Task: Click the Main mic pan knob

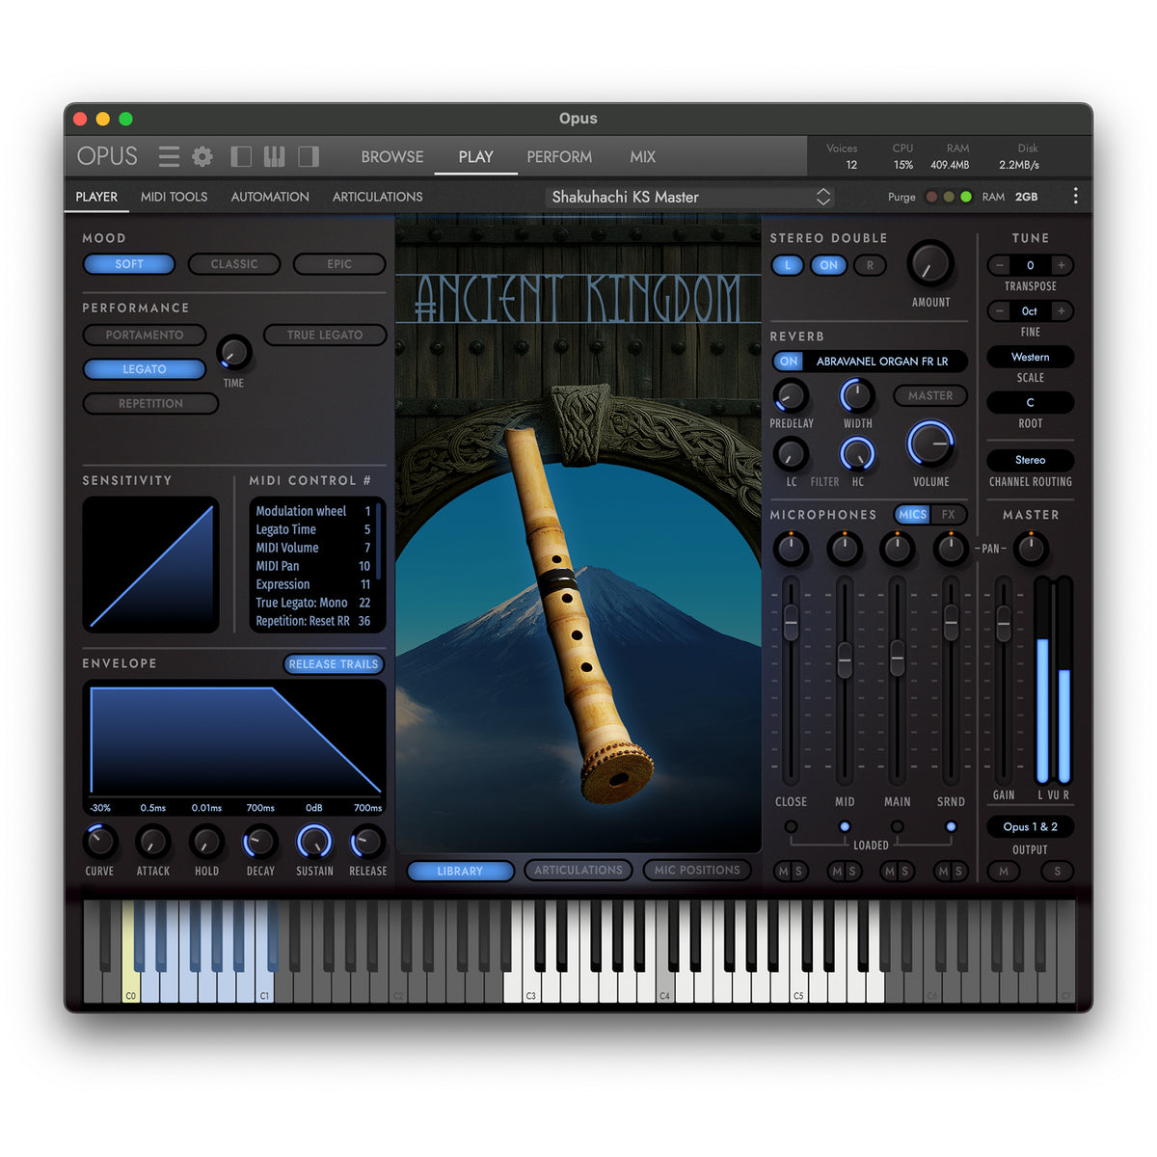Action: click(x=898, y=549)
